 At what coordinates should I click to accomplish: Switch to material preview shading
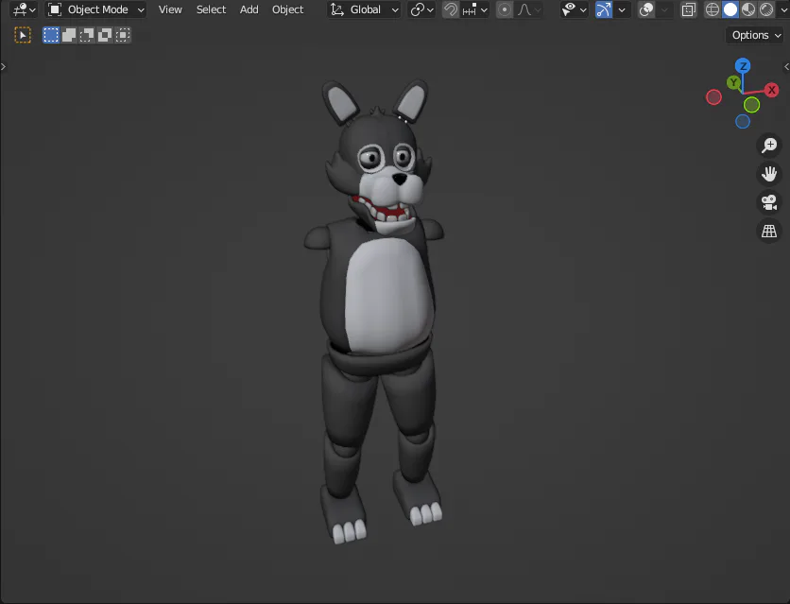(x=748, y=9)
